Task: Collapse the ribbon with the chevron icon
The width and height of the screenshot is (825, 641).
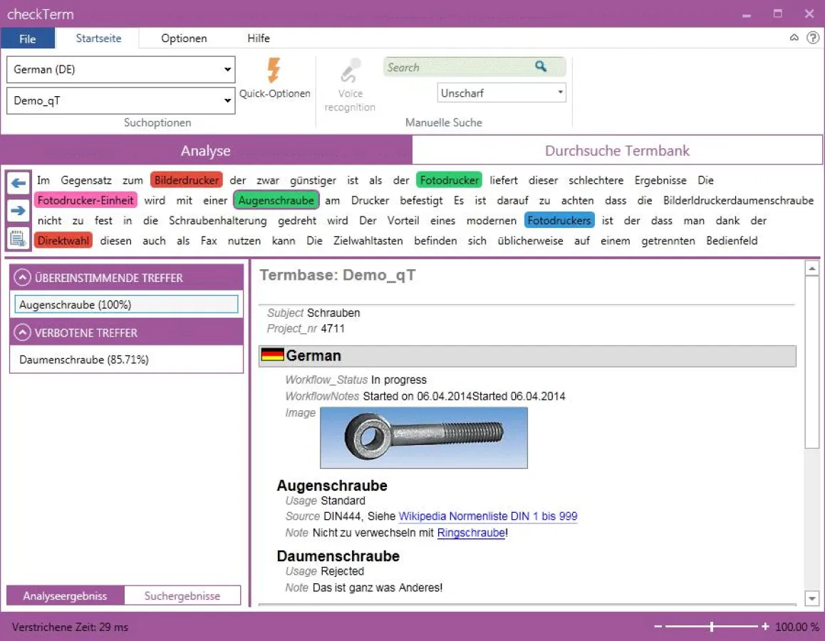Action: pyautogui.click(x=794, y=38)
